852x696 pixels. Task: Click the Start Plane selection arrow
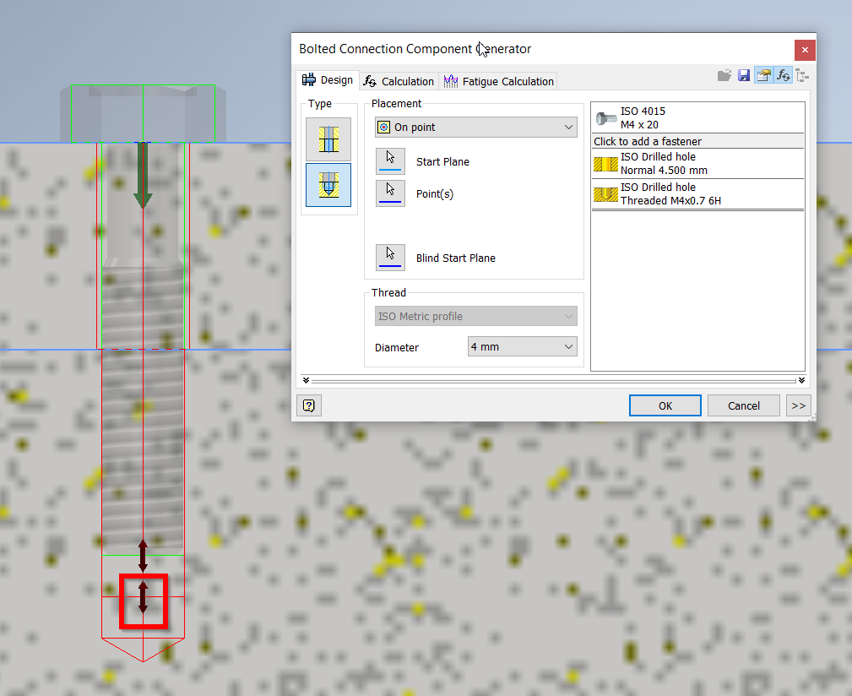coord(389,160)
